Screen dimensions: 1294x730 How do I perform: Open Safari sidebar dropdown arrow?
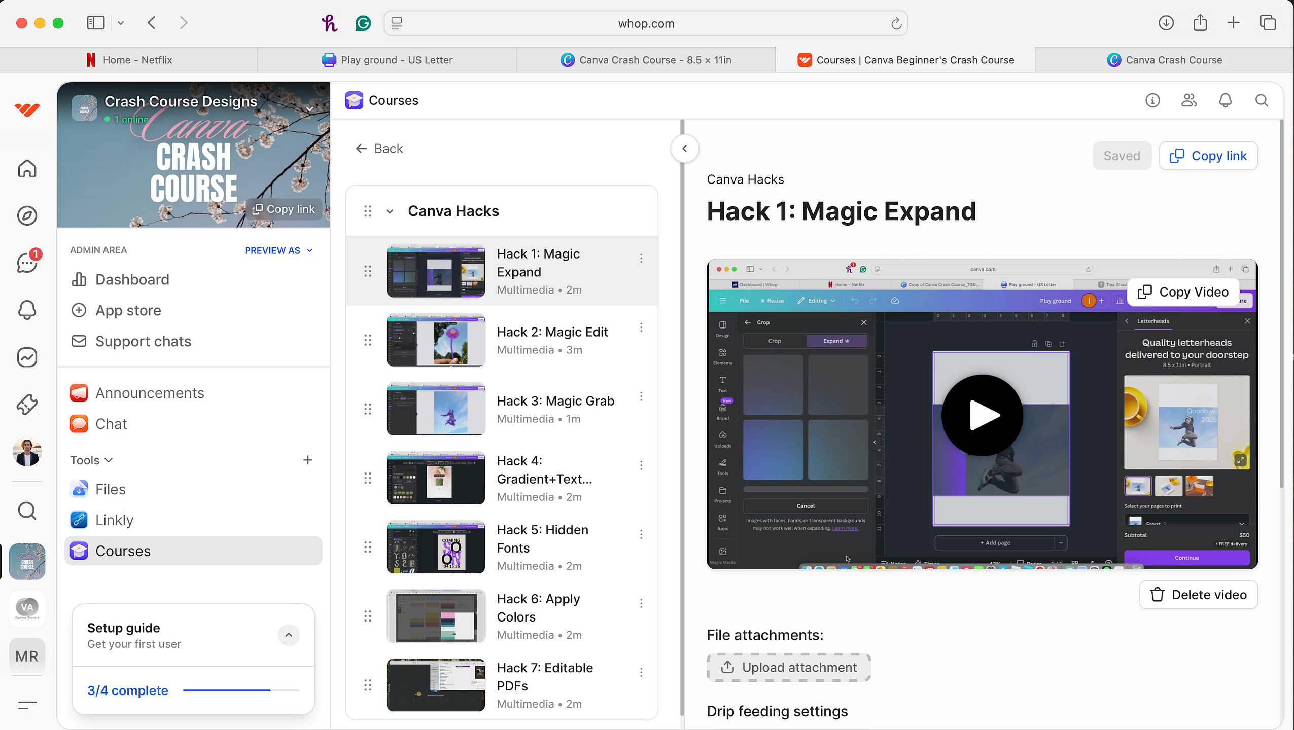(121, 23)
